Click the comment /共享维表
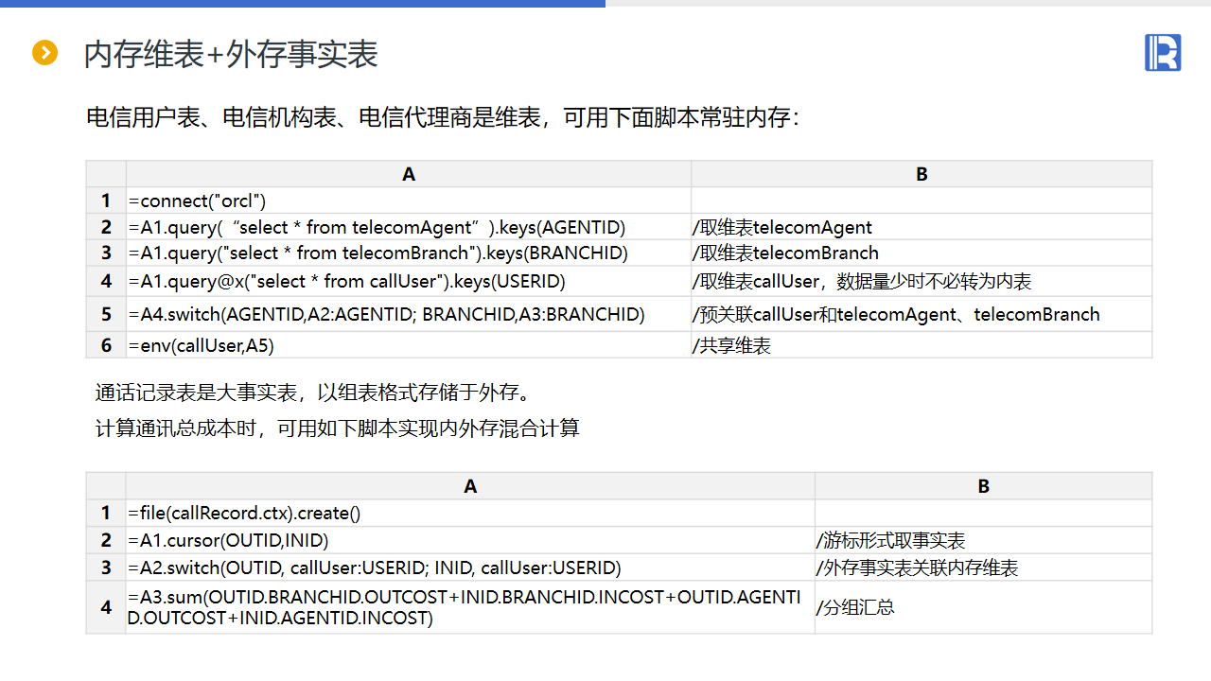 [732, 345]
